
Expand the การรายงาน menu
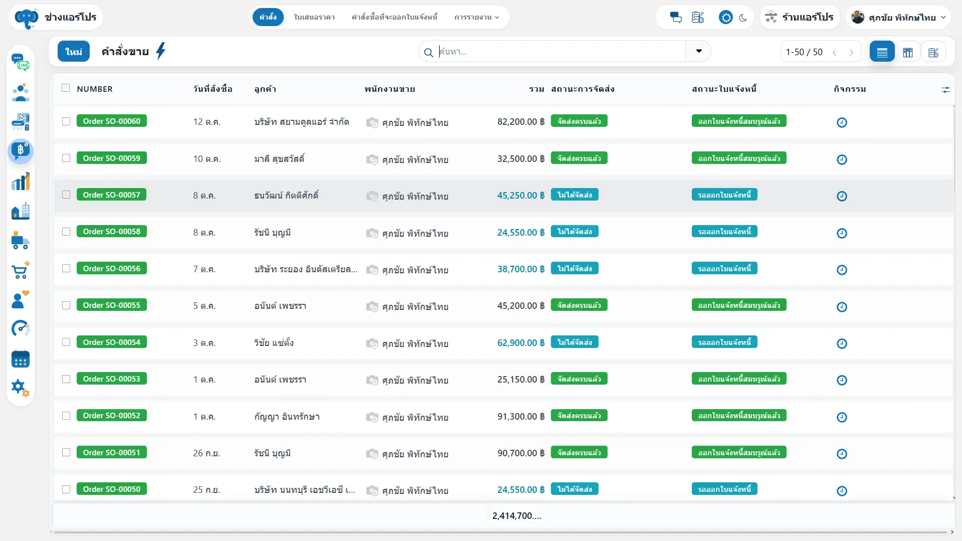(477, 17)
